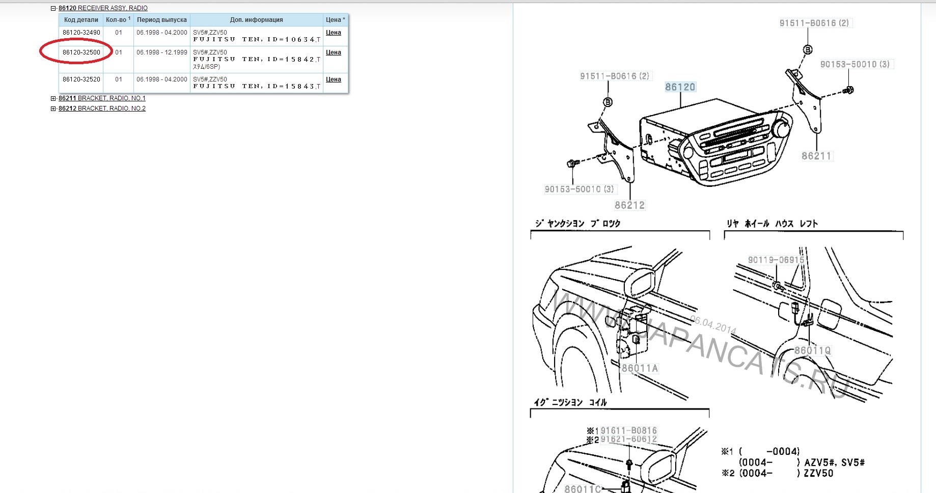Expand the 86212 BRACKET, RADIO, NO.2 node
936x493 pixels.
pos(53,108)
